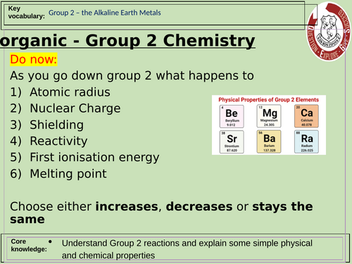Click list item 'First ionisation energy'
Image resolution: width=352 pixels, height=264 pixels.
[94, 158]
